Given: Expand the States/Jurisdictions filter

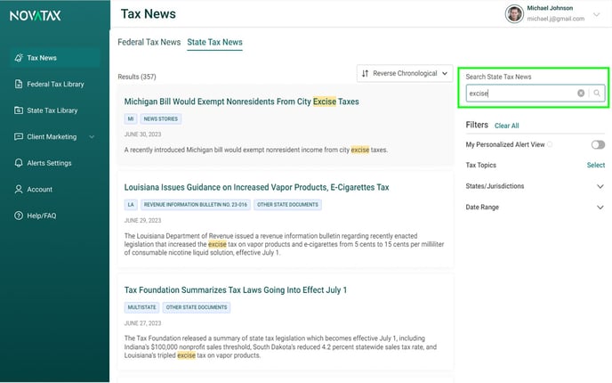Looking at the screenshot, I should pos(600,186).
